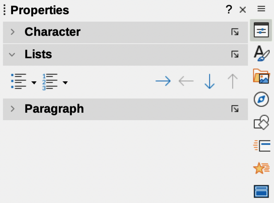Open the Gallery deck icon

tap(261, 76)
